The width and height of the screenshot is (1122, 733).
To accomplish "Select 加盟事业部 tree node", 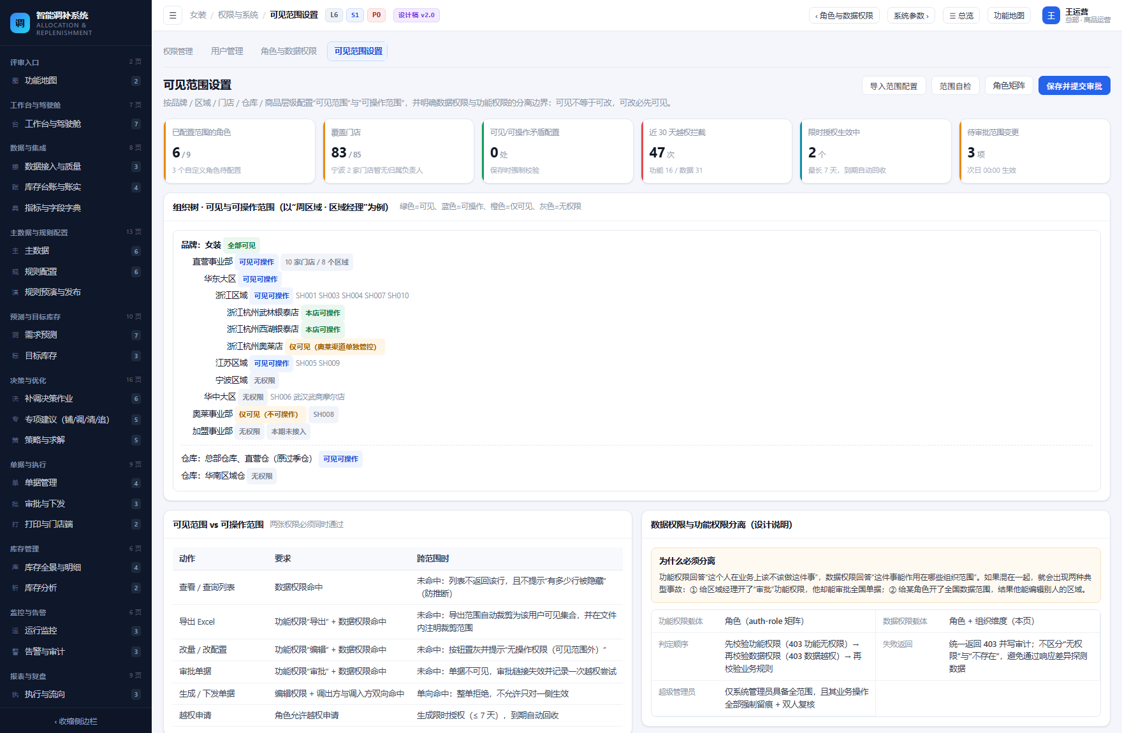I will (x=212, y=432).
